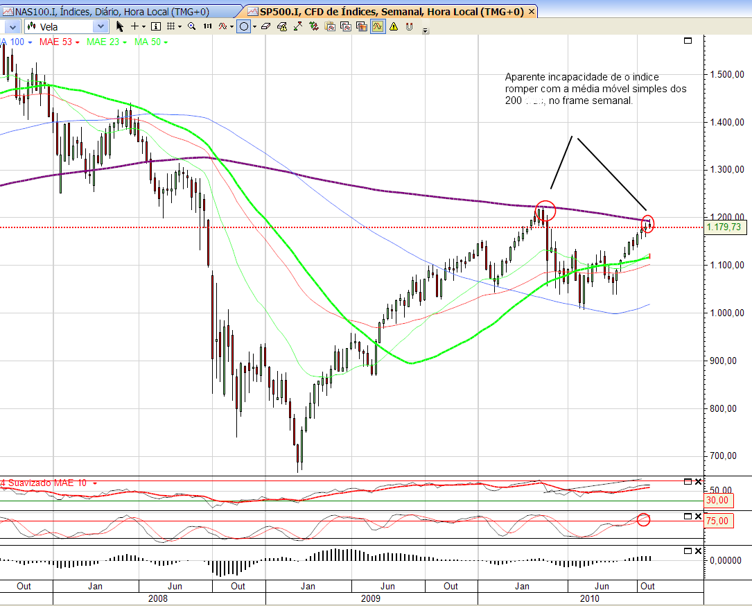Close the histogram indicator pane
Screen dimensions: 752x606
(x=699, y=551)
